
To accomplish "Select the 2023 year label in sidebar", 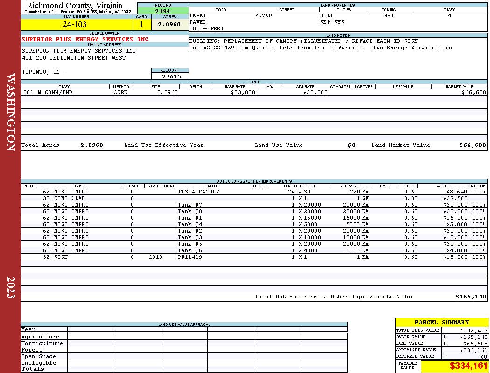I will (11, 288).
